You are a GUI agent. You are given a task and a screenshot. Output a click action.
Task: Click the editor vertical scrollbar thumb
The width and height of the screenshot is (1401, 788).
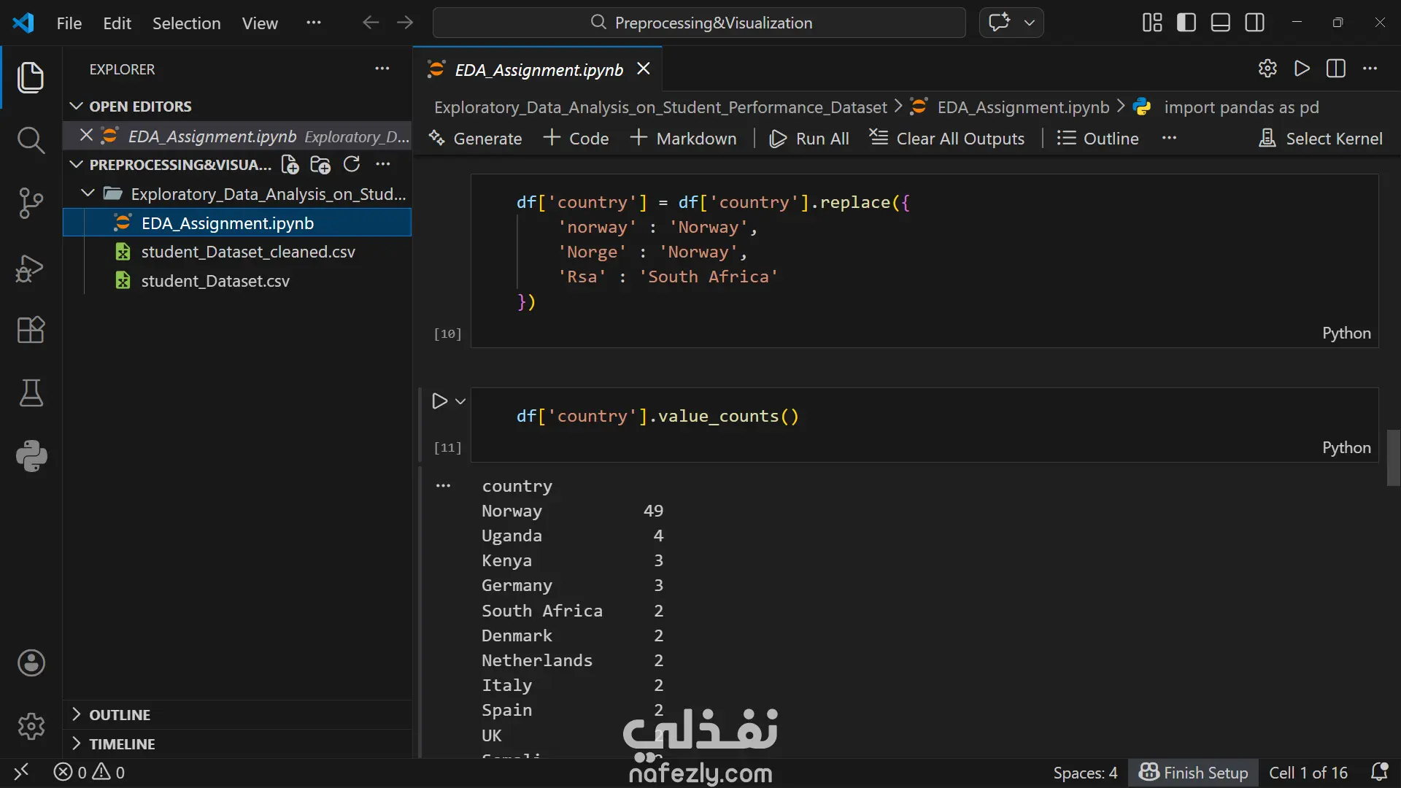click(1394, 457)
